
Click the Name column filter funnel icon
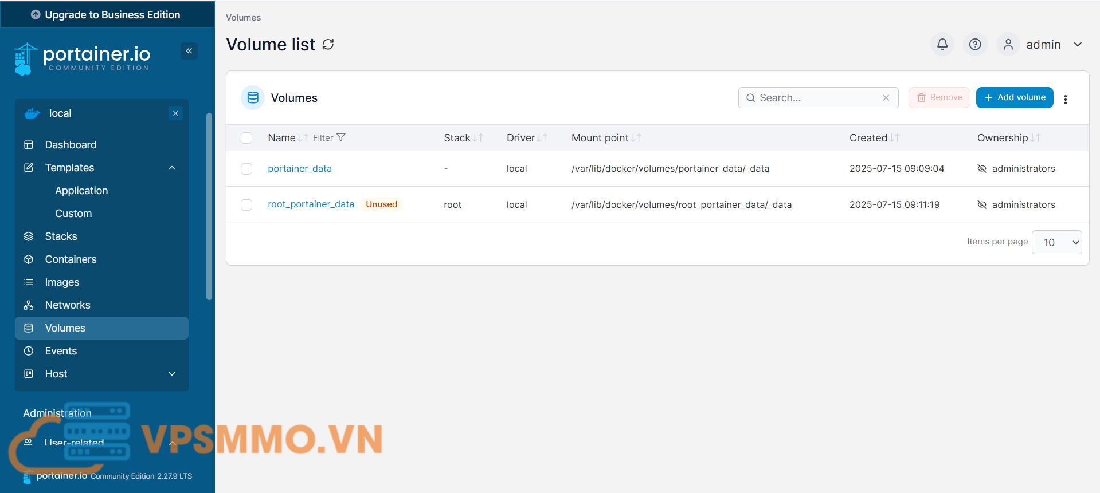341,138
